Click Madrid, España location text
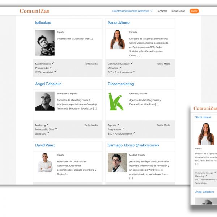This screenshot has width=217, height=217. point(137,155)
